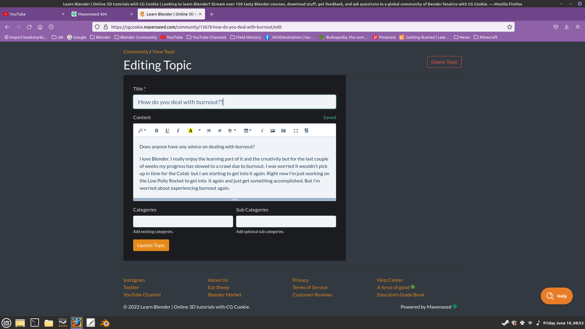Delete this topic
Image resolution: width=585 pixels, height=329 pixels.
pos(444,62)
